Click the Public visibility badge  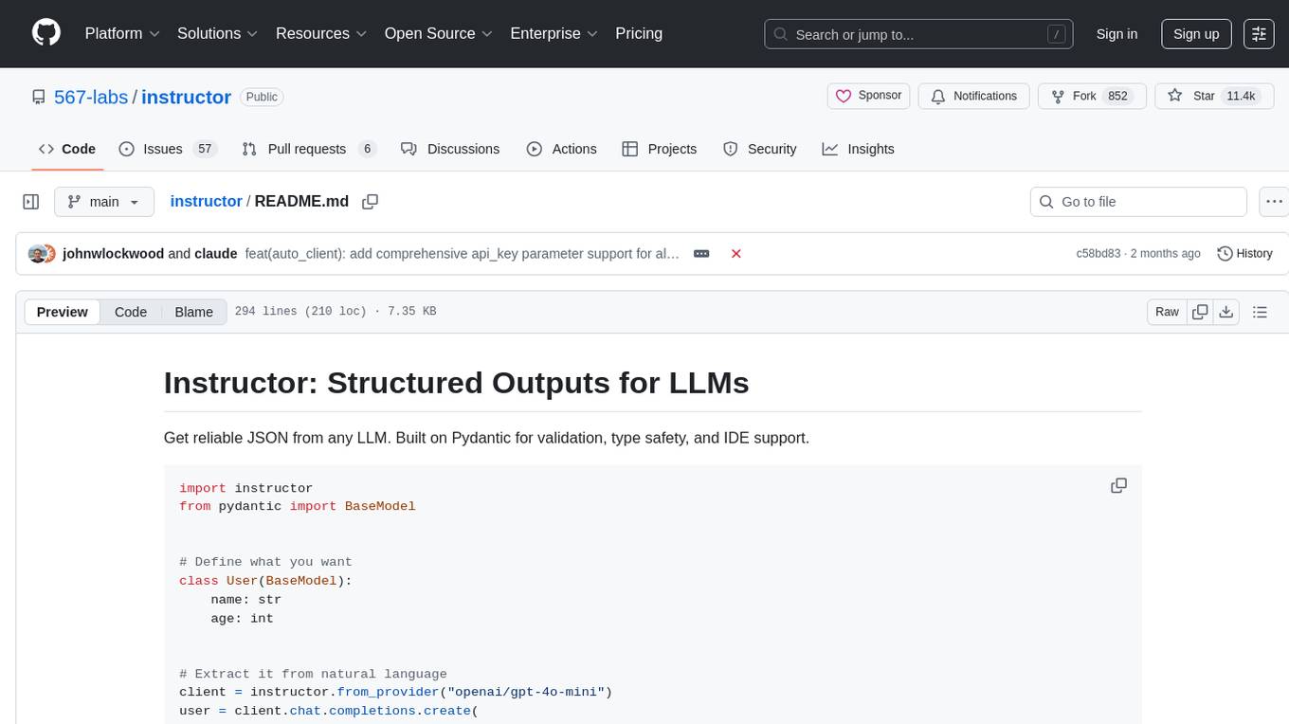click(262, 97)
